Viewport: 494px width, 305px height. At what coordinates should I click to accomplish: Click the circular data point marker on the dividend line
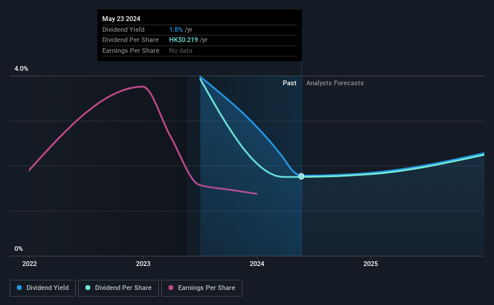point(301,177)
